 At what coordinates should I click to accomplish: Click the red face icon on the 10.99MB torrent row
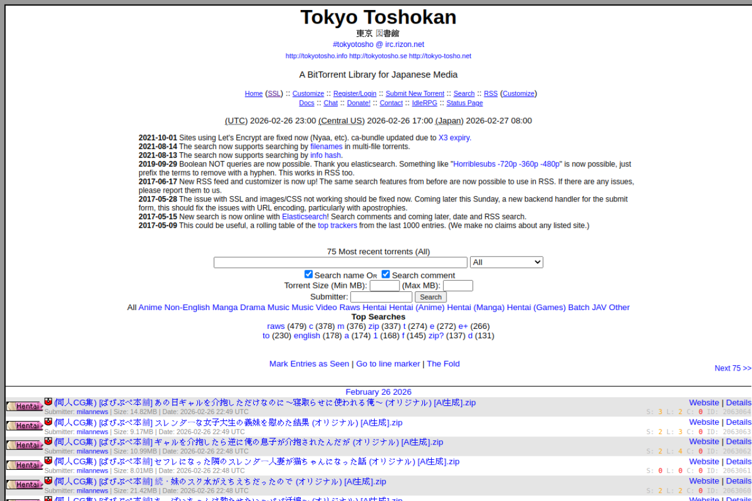(48, 441)
